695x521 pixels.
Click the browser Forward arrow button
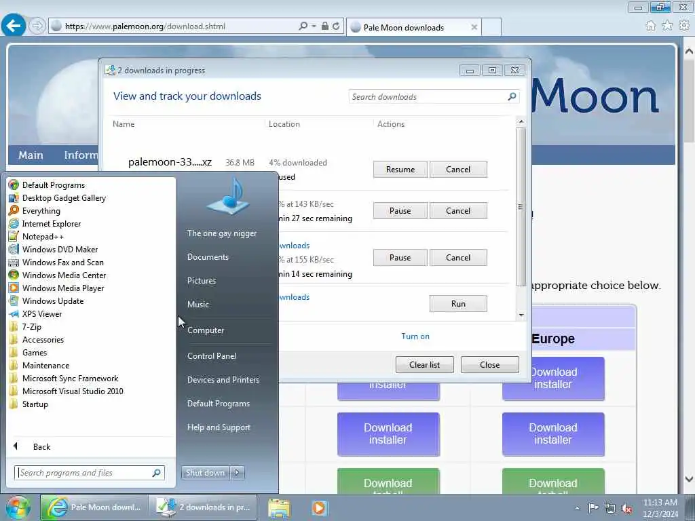pos(37,26)
